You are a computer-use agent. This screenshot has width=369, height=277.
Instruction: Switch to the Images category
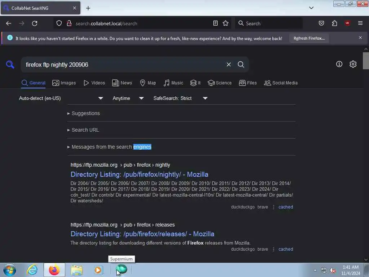pos(64,83)
